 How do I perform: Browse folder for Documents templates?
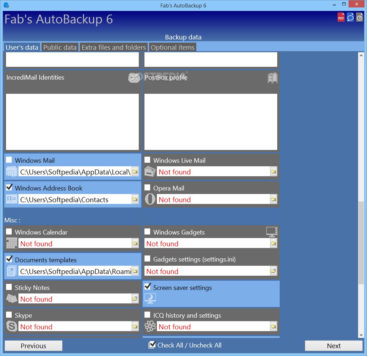[x=135, y=271]
